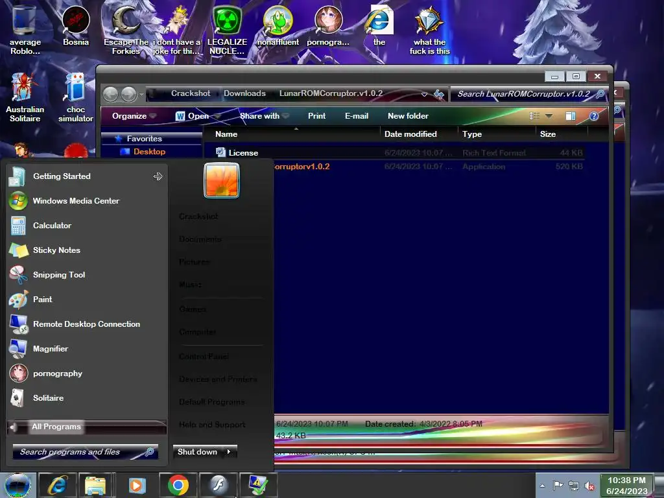Screen dimensions: 664x498
Task: Click the muted volume tray icon
Action: pyautogui.click(x=589, y=486)
